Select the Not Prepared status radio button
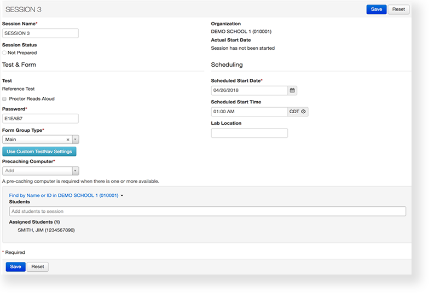 coord(4,53)
